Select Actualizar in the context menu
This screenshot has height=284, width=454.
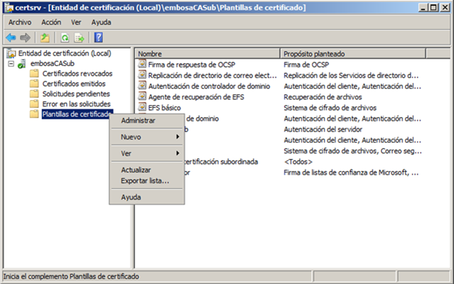click(136, 170)
